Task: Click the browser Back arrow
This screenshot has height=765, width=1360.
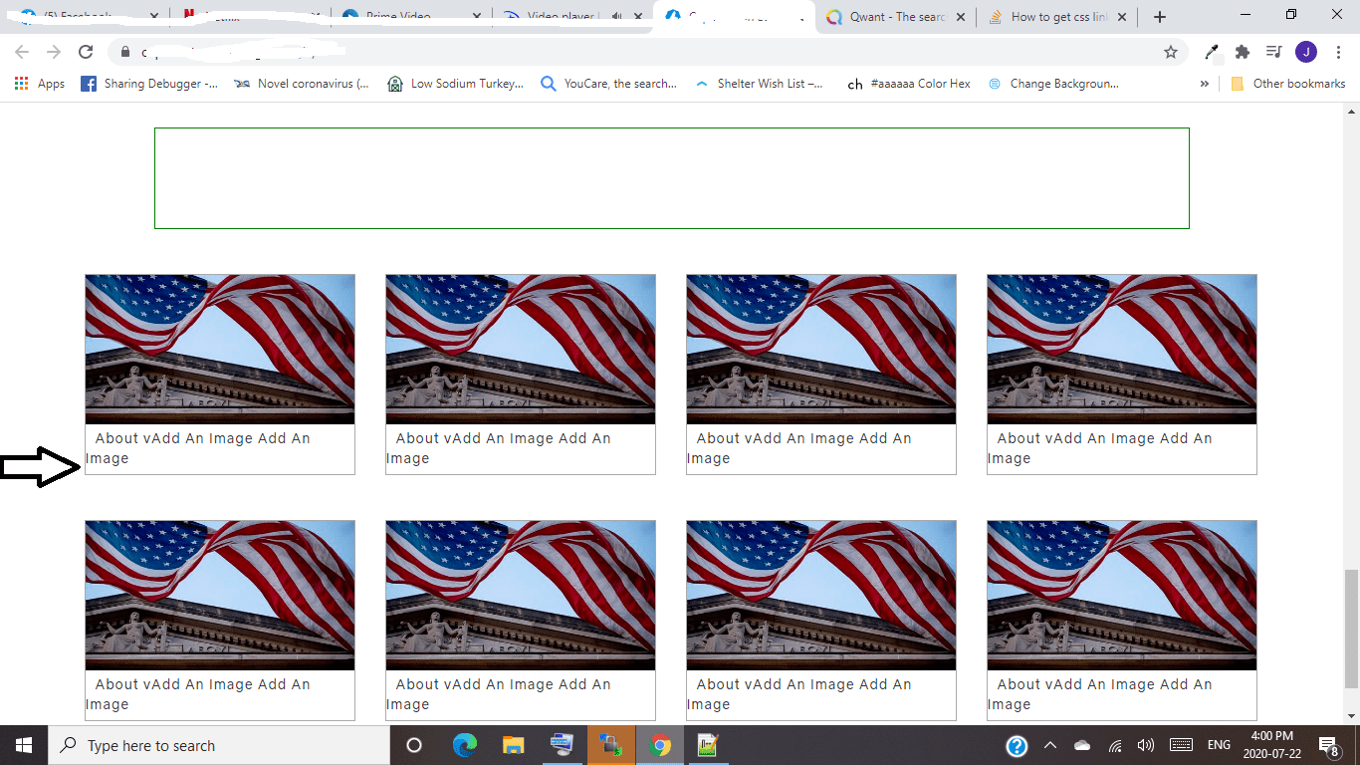Action: [22, 52]
